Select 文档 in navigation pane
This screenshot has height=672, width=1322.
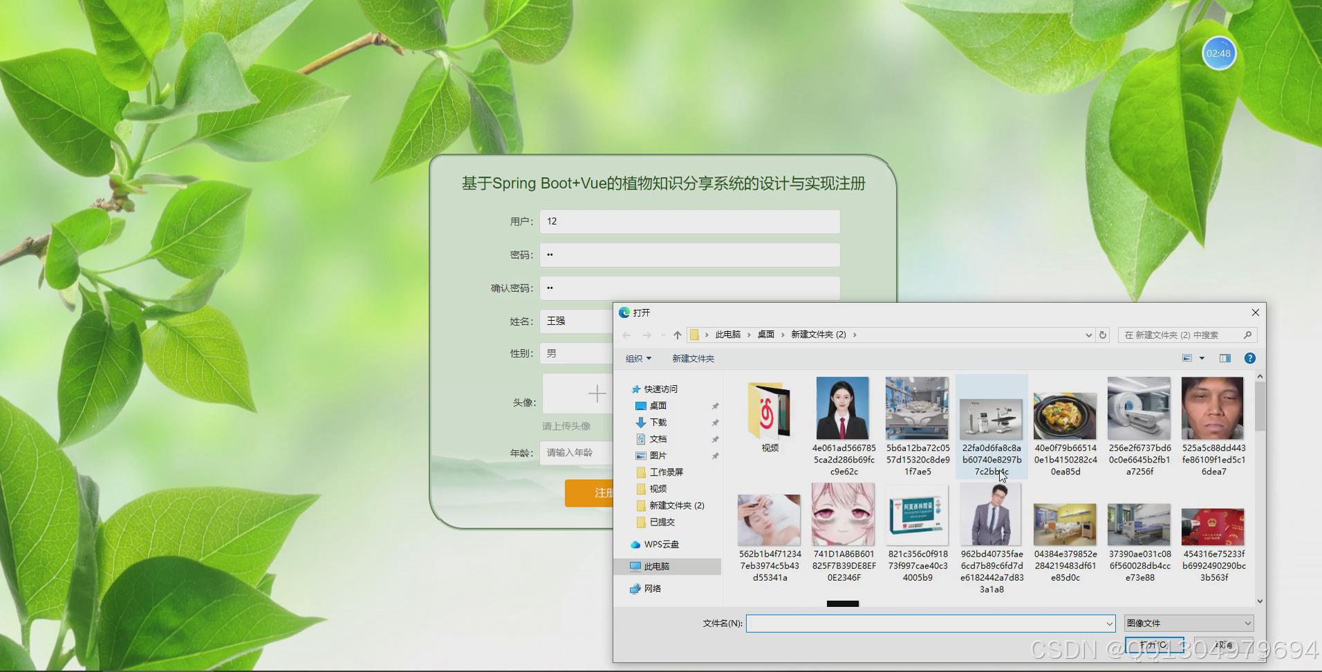tap(658, 439)
